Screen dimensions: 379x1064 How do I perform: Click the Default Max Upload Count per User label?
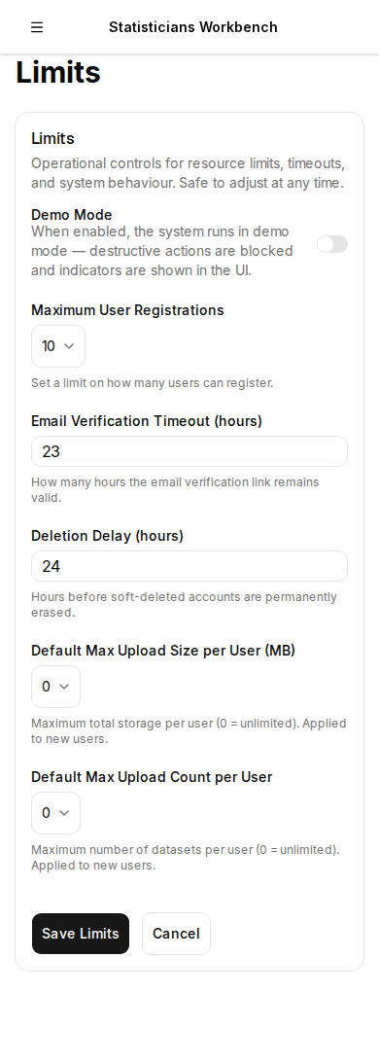point(152,777)
